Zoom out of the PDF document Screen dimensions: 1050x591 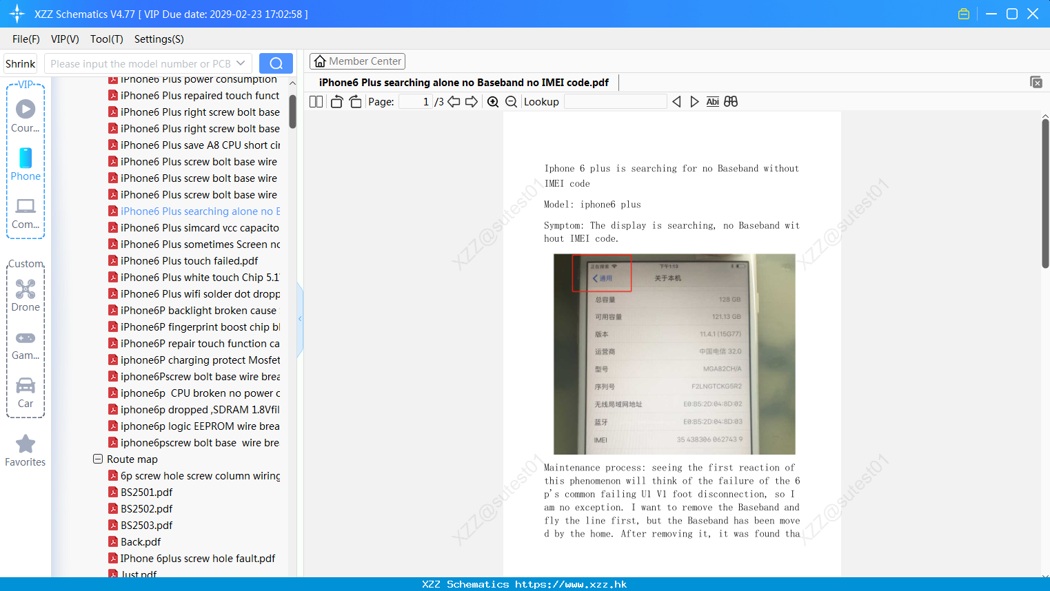(512, 101)
